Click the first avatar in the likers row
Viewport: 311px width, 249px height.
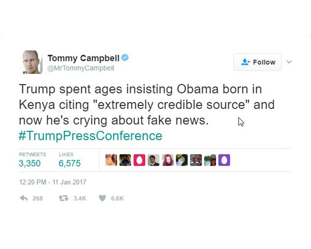pyautogui.click(x=111, y=160)
